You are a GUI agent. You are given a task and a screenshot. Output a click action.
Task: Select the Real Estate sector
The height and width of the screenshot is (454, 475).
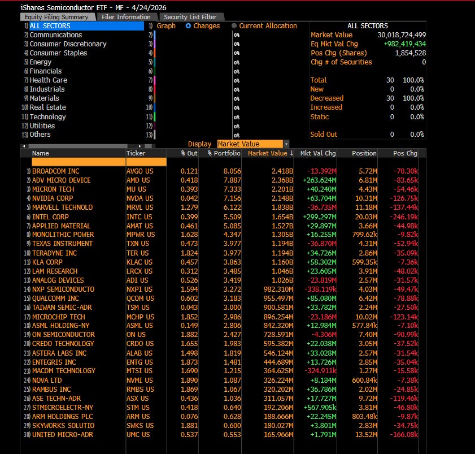point(48,107)
